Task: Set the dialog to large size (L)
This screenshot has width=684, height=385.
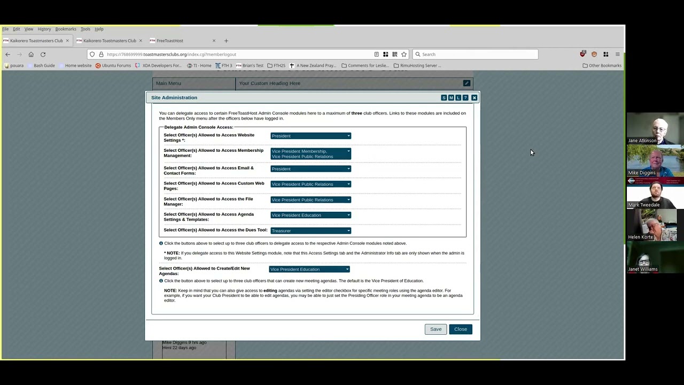Action: click(458, 98)
